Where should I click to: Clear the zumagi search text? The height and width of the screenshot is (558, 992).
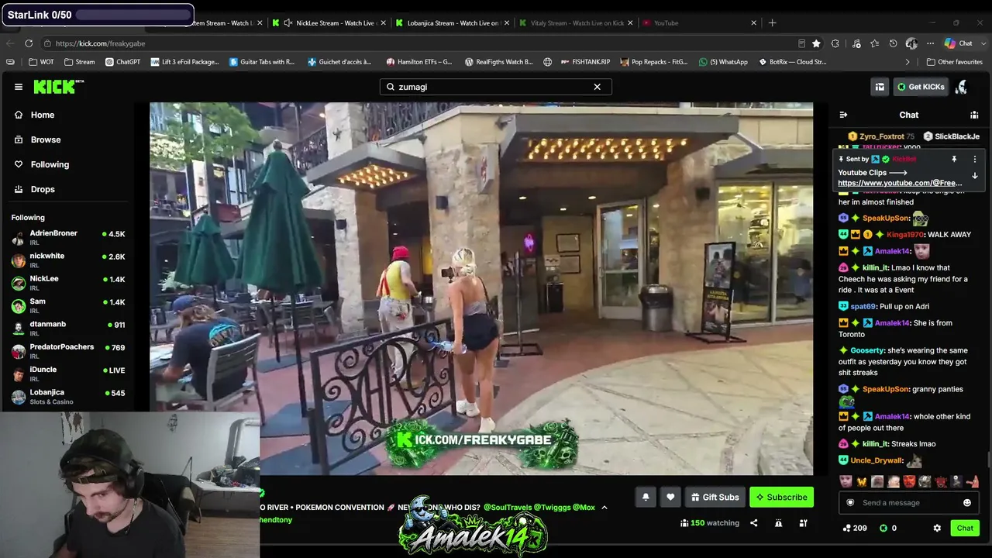click(x=597, y=87)
